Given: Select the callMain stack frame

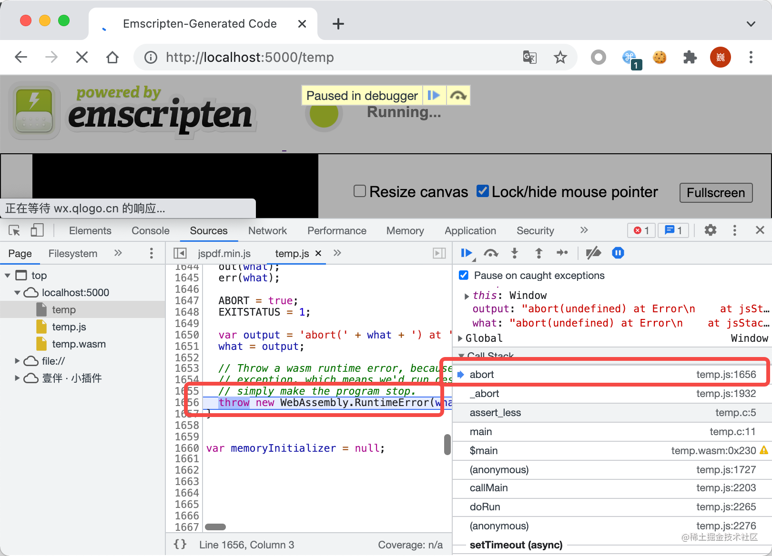Looking at the screenshot, I should coord(612,488).
